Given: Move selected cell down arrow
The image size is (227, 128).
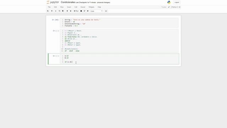Looking at the screenshot, I should [71, 11].
